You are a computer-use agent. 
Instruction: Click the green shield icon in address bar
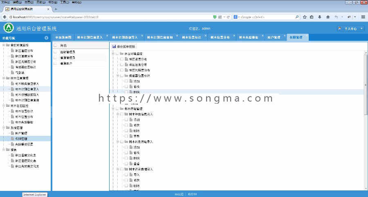(x=215, y=17)
